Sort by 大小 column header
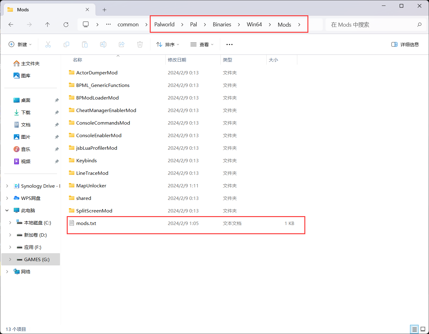Viewport: 429px width, 334px height. (x=273, y=60)
